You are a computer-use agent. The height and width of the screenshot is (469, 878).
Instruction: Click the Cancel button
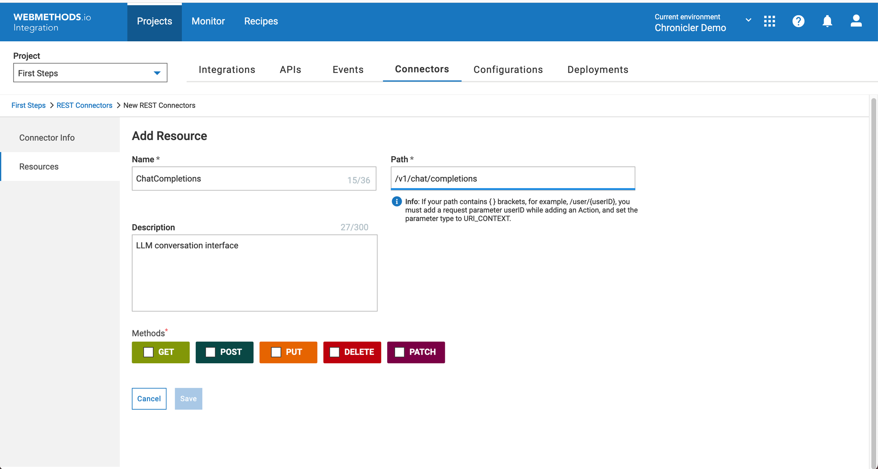click(x=149, y=399)
